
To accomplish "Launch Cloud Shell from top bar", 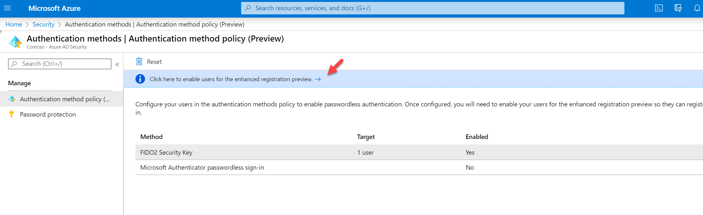I will tap(659, 8).
